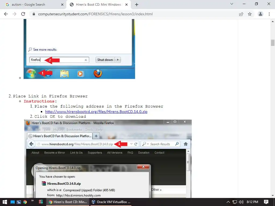This screenshot has height=206, width=275.
Task: Click the home icon in the Firefox screenshot
Action: click(x=186, y=144)
